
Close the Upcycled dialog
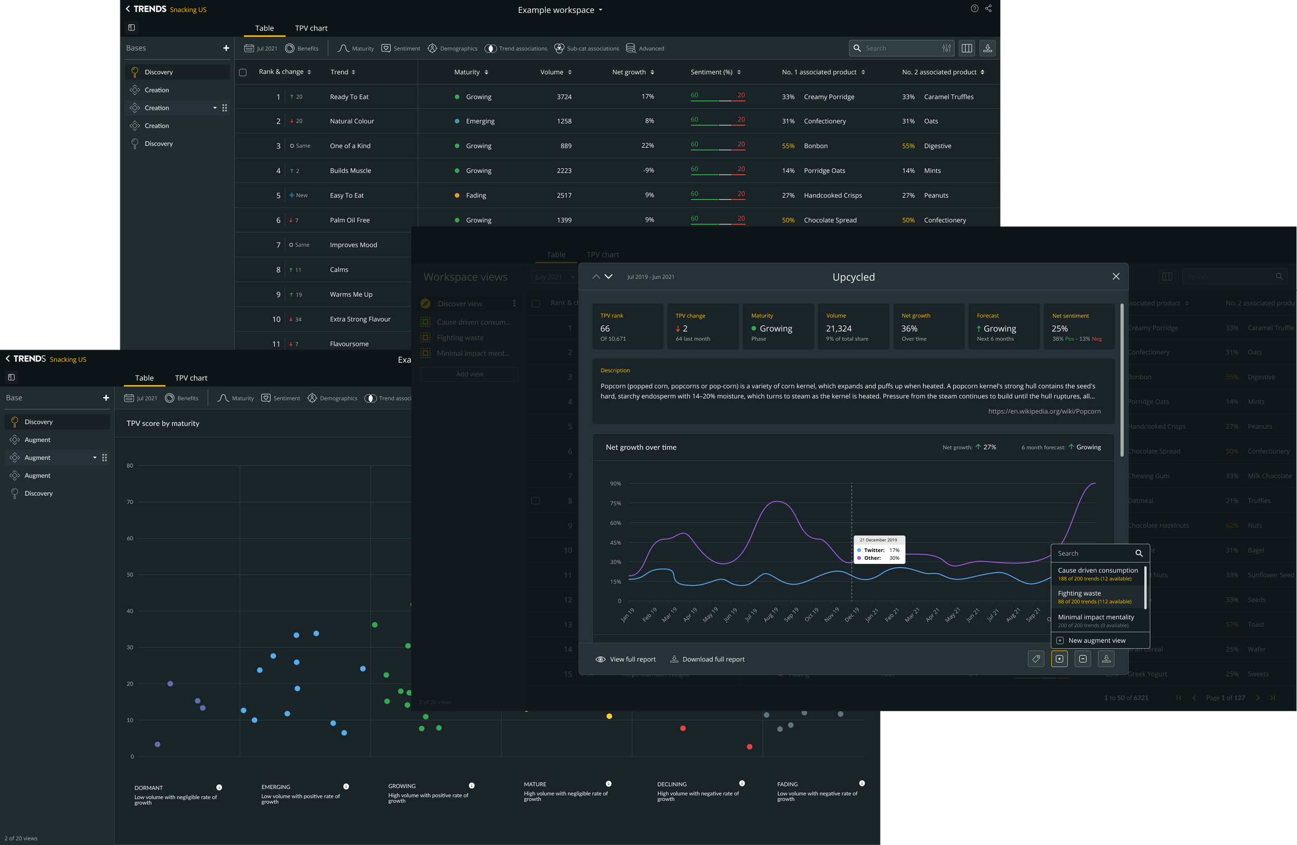[x=1116, y=276]
